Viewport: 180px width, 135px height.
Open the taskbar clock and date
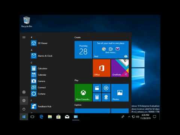click(x=145, y=117)
